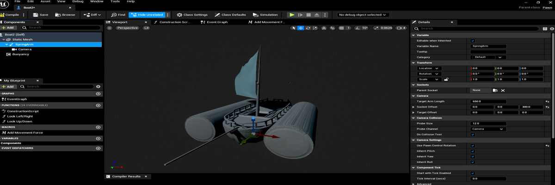Viewport: 555px width, 185px height.
Task: Select the rotate gizmo tool
Action: [308, 28]
